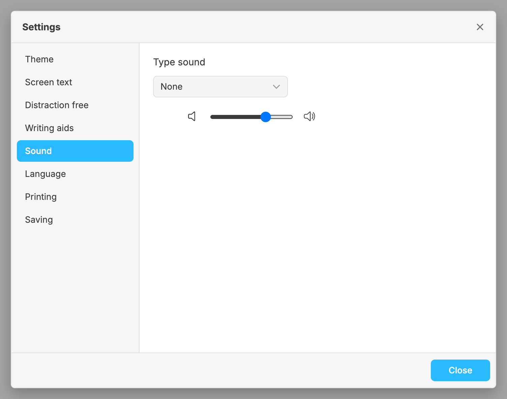Open the Language settings section
This screenshot has width=507, height=399.
tap(75, 174)
